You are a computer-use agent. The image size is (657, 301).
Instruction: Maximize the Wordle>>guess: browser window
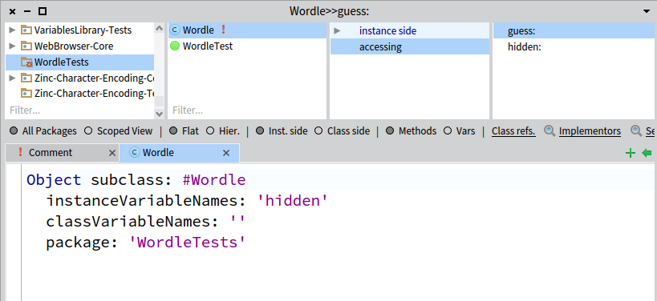tap(42, 11)
